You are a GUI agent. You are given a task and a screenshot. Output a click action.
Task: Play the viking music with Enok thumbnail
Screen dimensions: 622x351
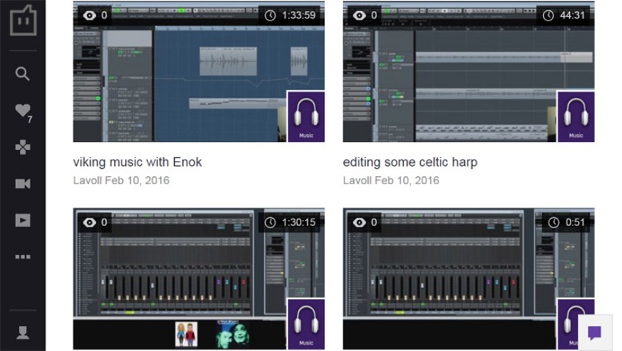point(183,73)
